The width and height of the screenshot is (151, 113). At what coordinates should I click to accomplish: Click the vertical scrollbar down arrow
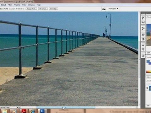(x=139, y=105)
